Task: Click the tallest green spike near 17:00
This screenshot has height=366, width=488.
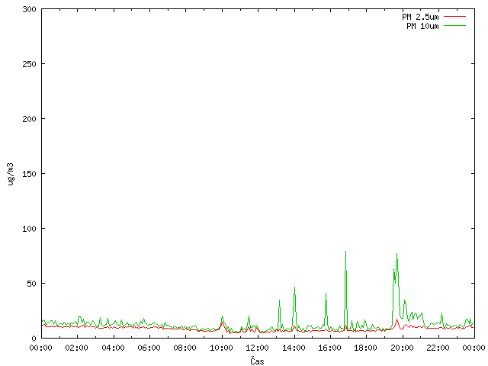Action: tap(345, 252)
